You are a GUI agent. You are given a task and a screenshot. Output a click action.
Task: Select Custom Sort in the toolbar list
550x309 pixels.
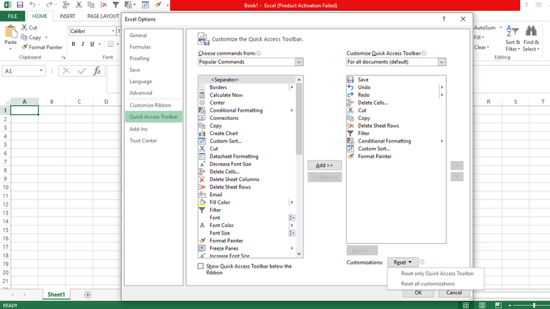pos(396,149)
